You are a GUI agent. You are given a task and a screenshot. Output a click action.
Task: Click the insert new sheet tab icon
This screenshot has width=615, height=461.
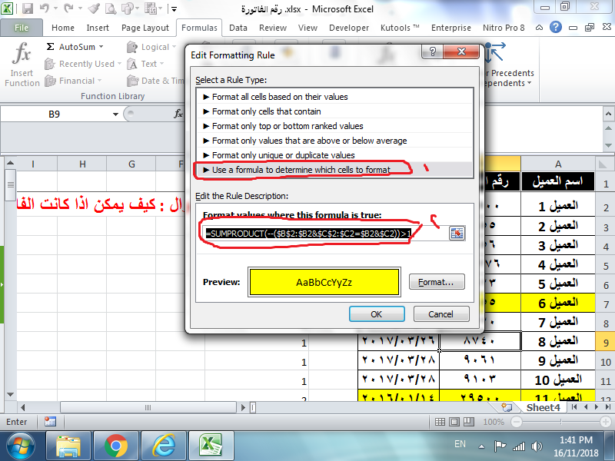coord(507,407)
